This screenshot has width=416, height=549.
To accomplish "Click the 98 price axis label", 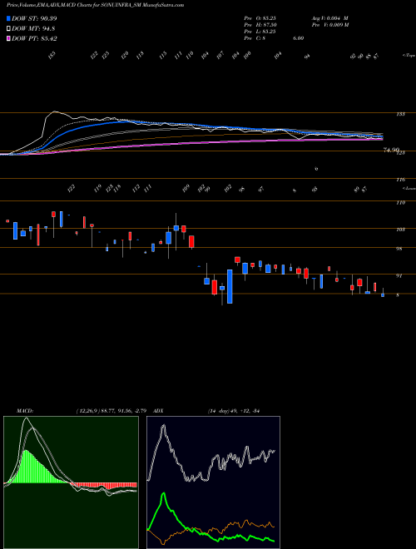I will pos(399,249).
